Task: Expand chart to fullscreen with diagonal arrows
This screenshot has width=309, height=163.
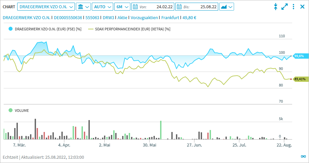Action: tap(285, 7)
